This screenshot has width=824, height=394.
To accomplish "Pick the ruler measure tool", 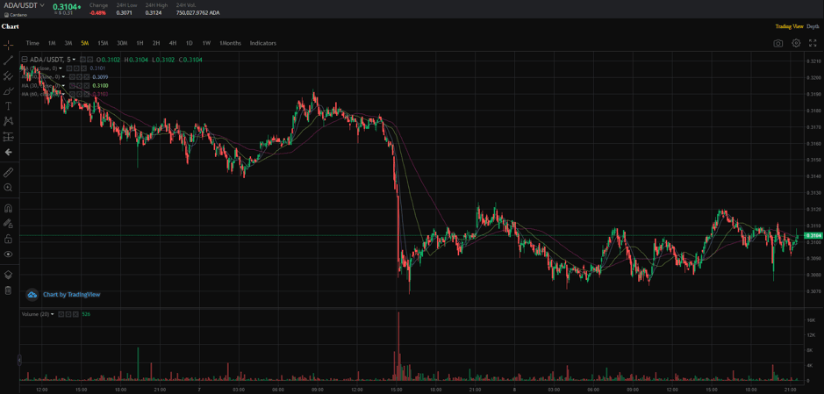I will pyautogui.click(x=8, y=172).
